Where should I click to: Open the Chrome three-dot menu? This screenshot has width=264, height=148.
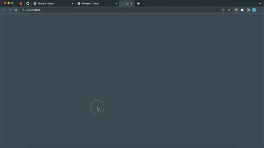pyautogui.click(x=260, y=10)
